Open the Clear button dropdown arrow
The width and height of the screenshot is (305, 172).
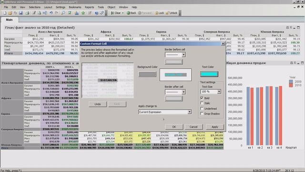123,13
